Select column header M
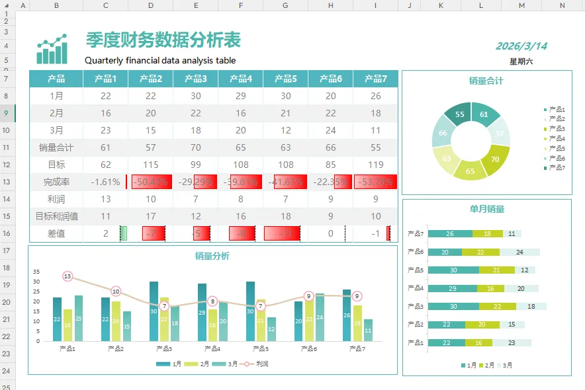 pyautogui.click(x=521, y=5)
